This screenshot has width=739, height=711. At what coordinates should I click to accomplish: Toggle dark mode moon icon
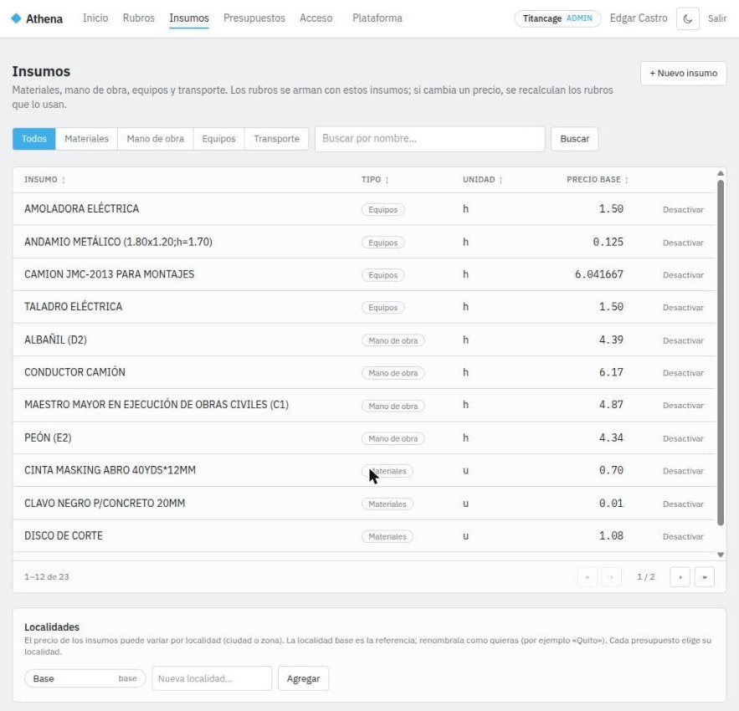coord(687,19)
